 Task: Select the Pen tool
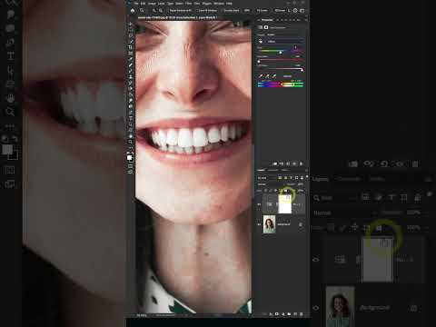pyautogui.click(x=131, y=113)
